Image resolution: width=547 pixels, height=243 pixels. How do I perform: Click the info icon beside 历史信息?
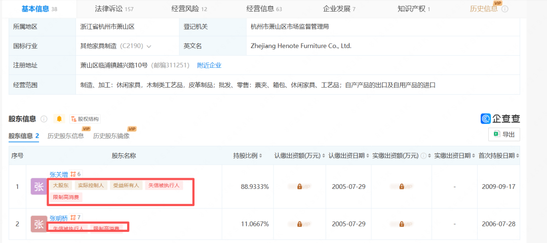(505, 10)
